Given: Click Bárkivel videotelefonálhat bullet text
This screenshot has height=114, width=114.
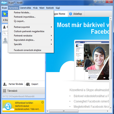Looking at the screenshot, I should (91, 96).
